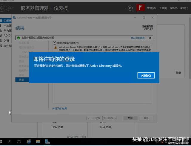Click the taskbar search icon
This screenshot has width=191, height=146.
click(10, 142)
